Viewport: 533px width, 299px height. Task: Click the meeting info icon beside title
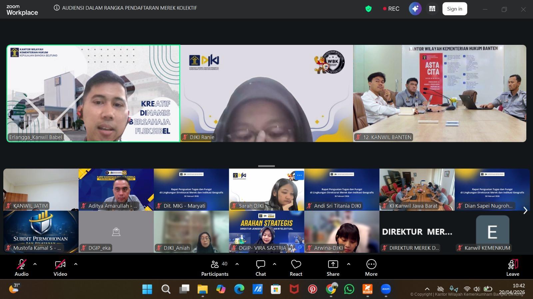57,8
